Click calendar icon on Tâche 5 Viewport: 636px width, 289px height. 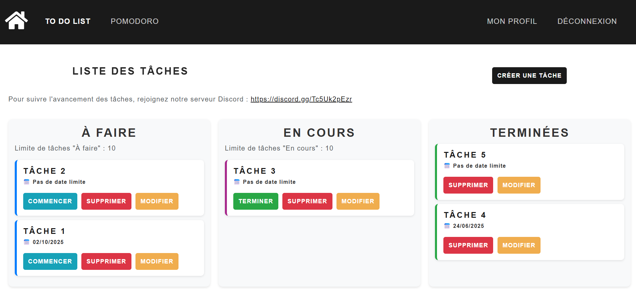447,166
